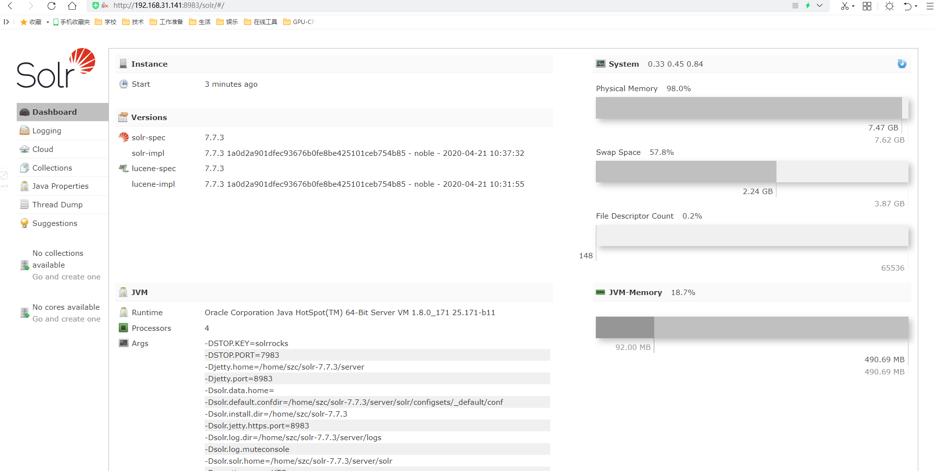Open the 在线工具 bookmark folder
Image resolution: width=934 pixels, height=471 pixels.
point(261,22)
